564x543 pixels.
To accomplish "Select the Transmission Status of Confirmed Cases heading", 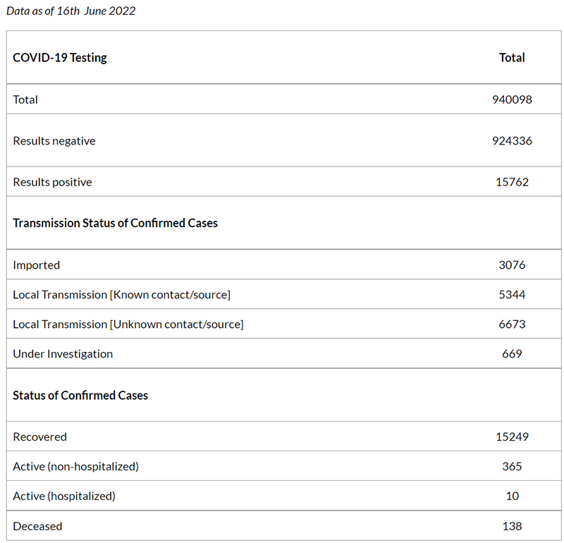I will pyautogui.click(x=115, y=223).
